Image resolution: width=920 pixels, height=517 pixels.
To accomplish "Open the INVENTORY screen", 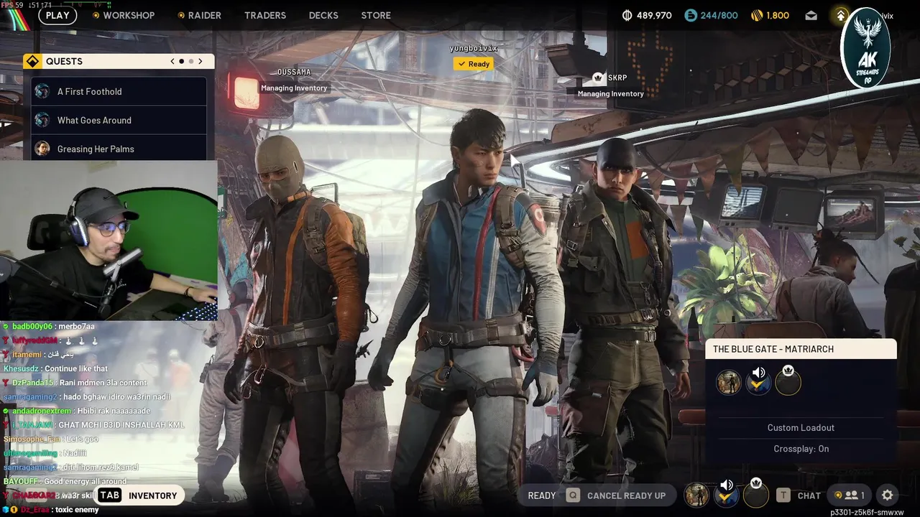I will [152, 495].
